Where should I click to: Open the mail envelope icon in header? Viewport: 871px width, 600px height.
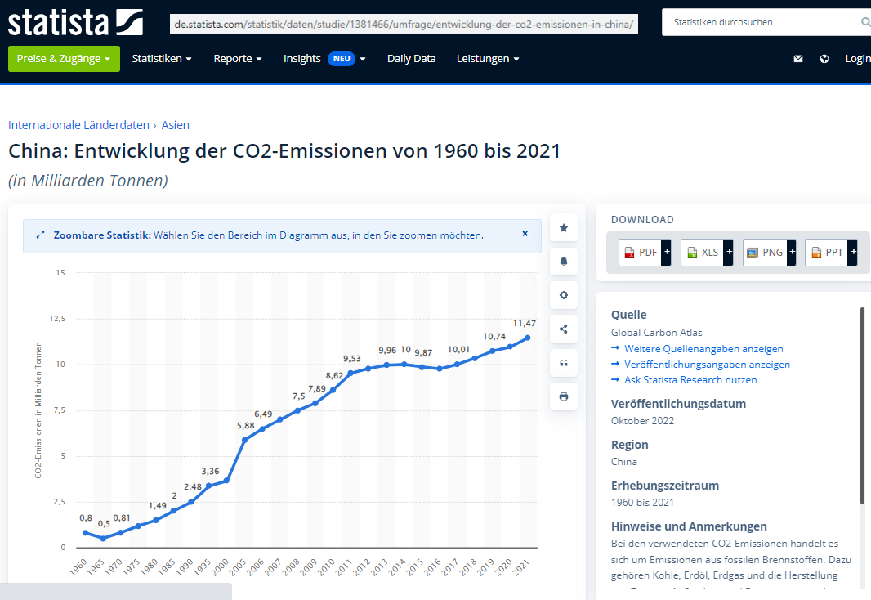[x=798, y=59]
